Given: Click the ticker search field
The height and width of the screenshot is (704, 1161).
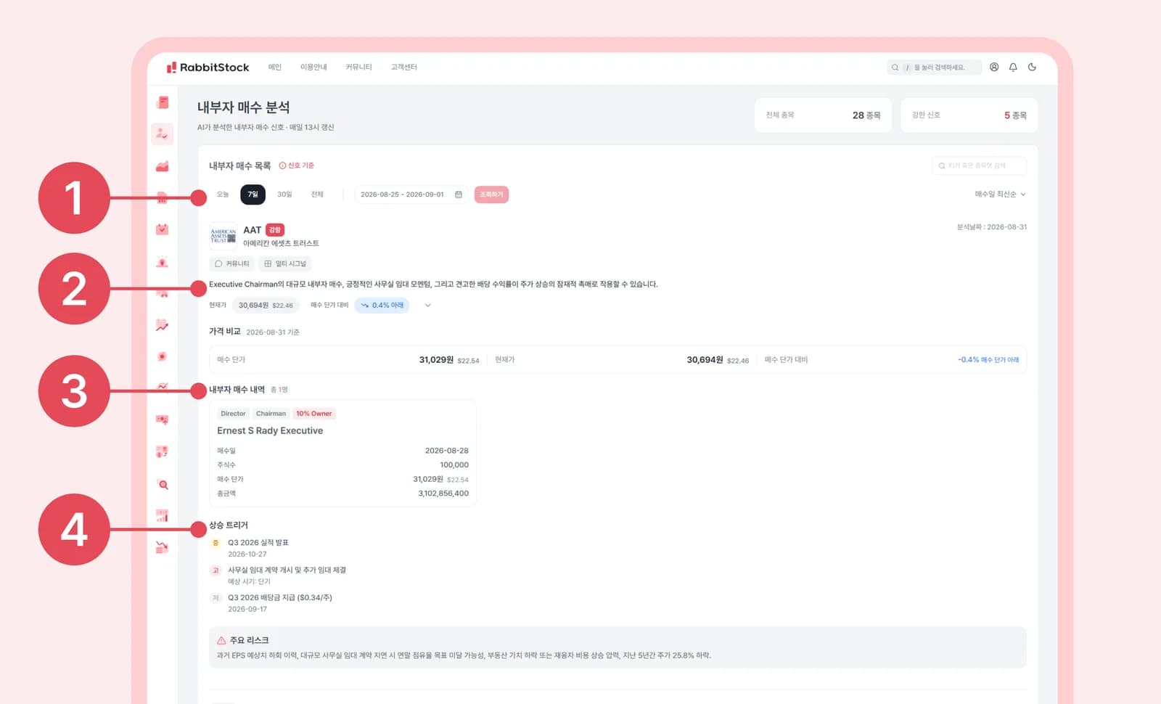Looking at the screenshot, I should pyautogui.click(x=979, y=165).
